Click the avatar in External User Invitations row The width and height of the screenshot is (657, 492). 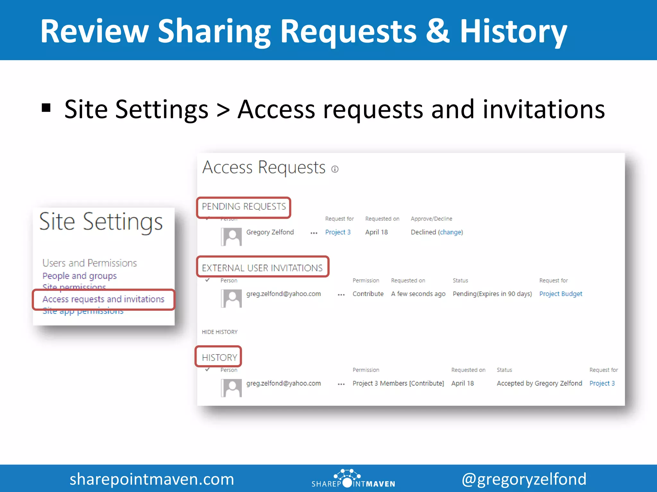point(231,299)
